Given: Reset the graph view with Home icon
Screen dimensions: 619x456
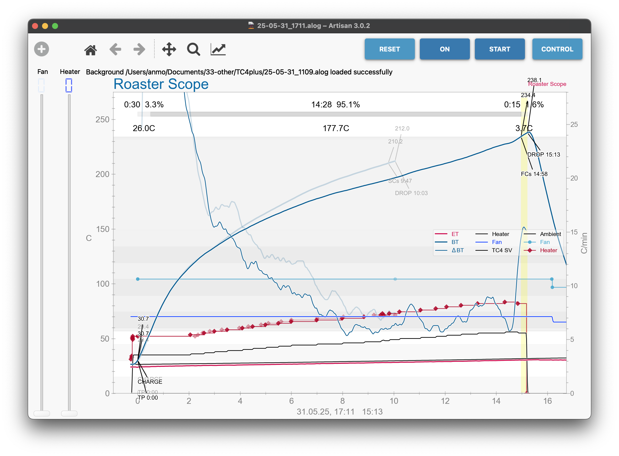Looking at the screenshot, I should [90, 50].
